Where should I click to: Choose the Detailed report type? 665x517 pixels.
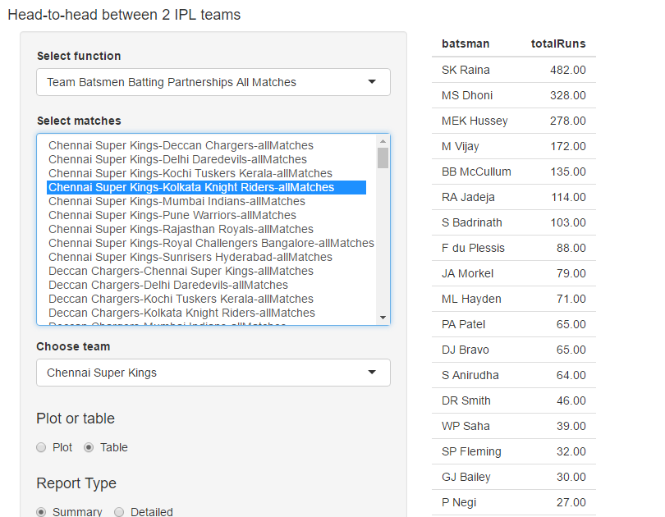119,511
